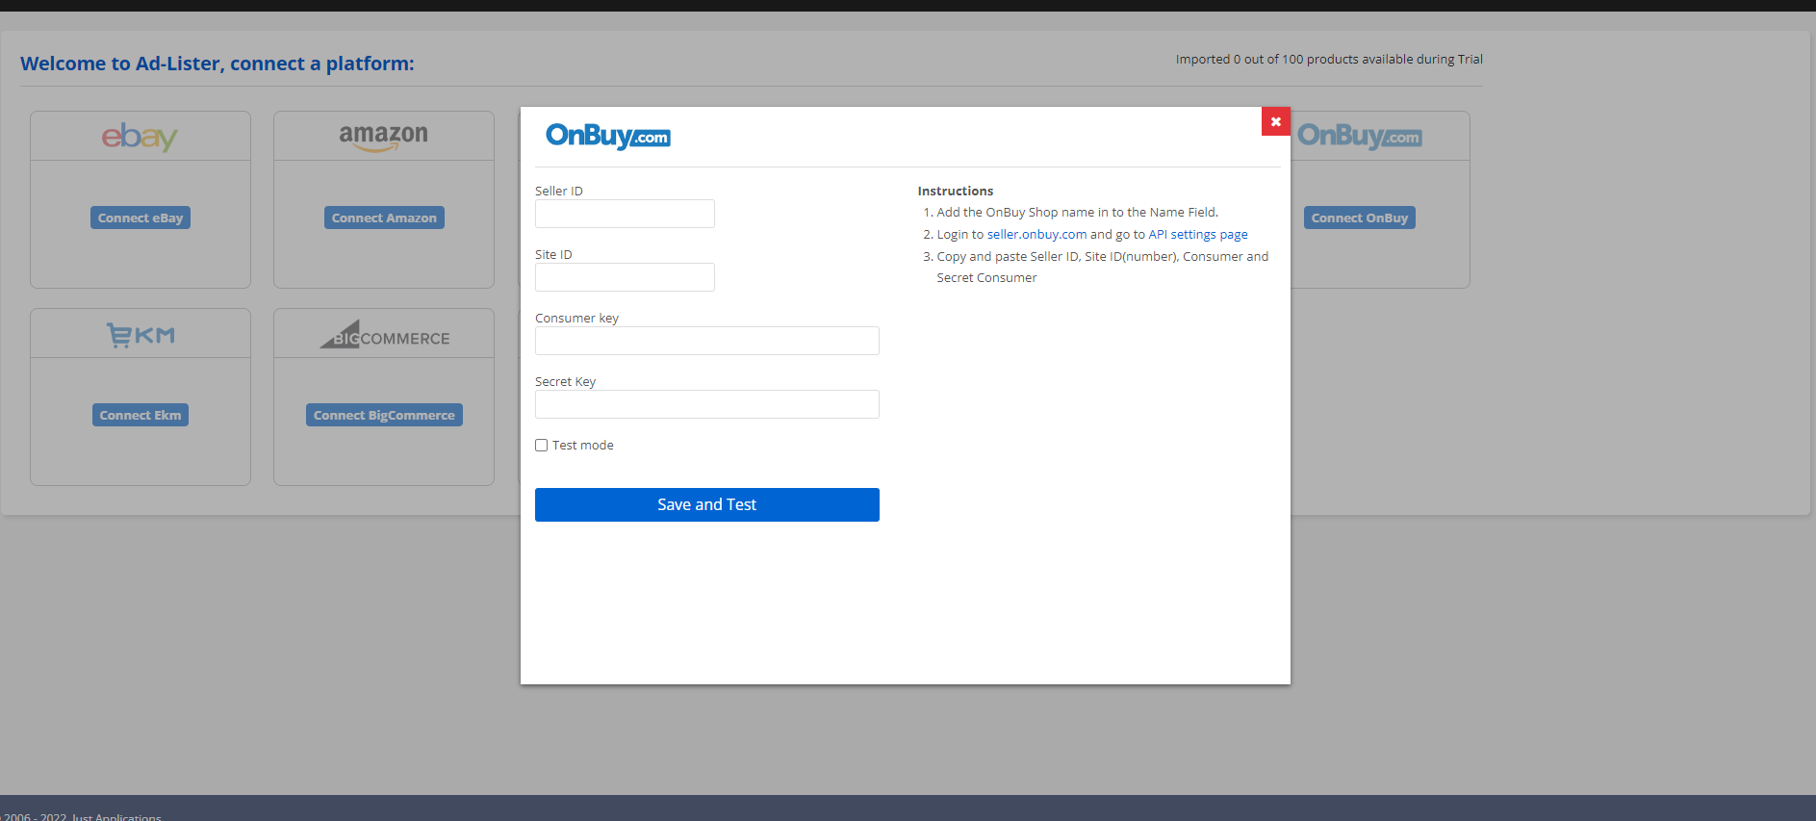
Task: Click the EKM cart logo
Action: [141, 335]
